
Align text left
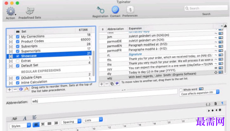coord(36,125)
